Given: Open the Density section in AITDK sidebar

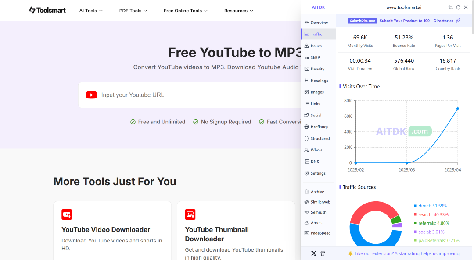Looking at the screenshot, I should click(318, 69).
